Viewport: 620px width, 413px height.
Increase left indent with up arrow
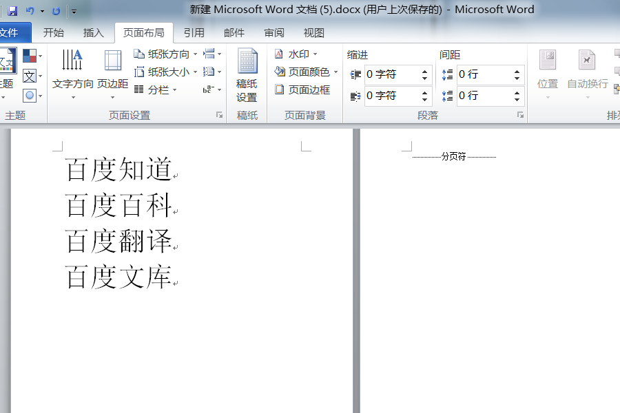click(x=424, y=72)
